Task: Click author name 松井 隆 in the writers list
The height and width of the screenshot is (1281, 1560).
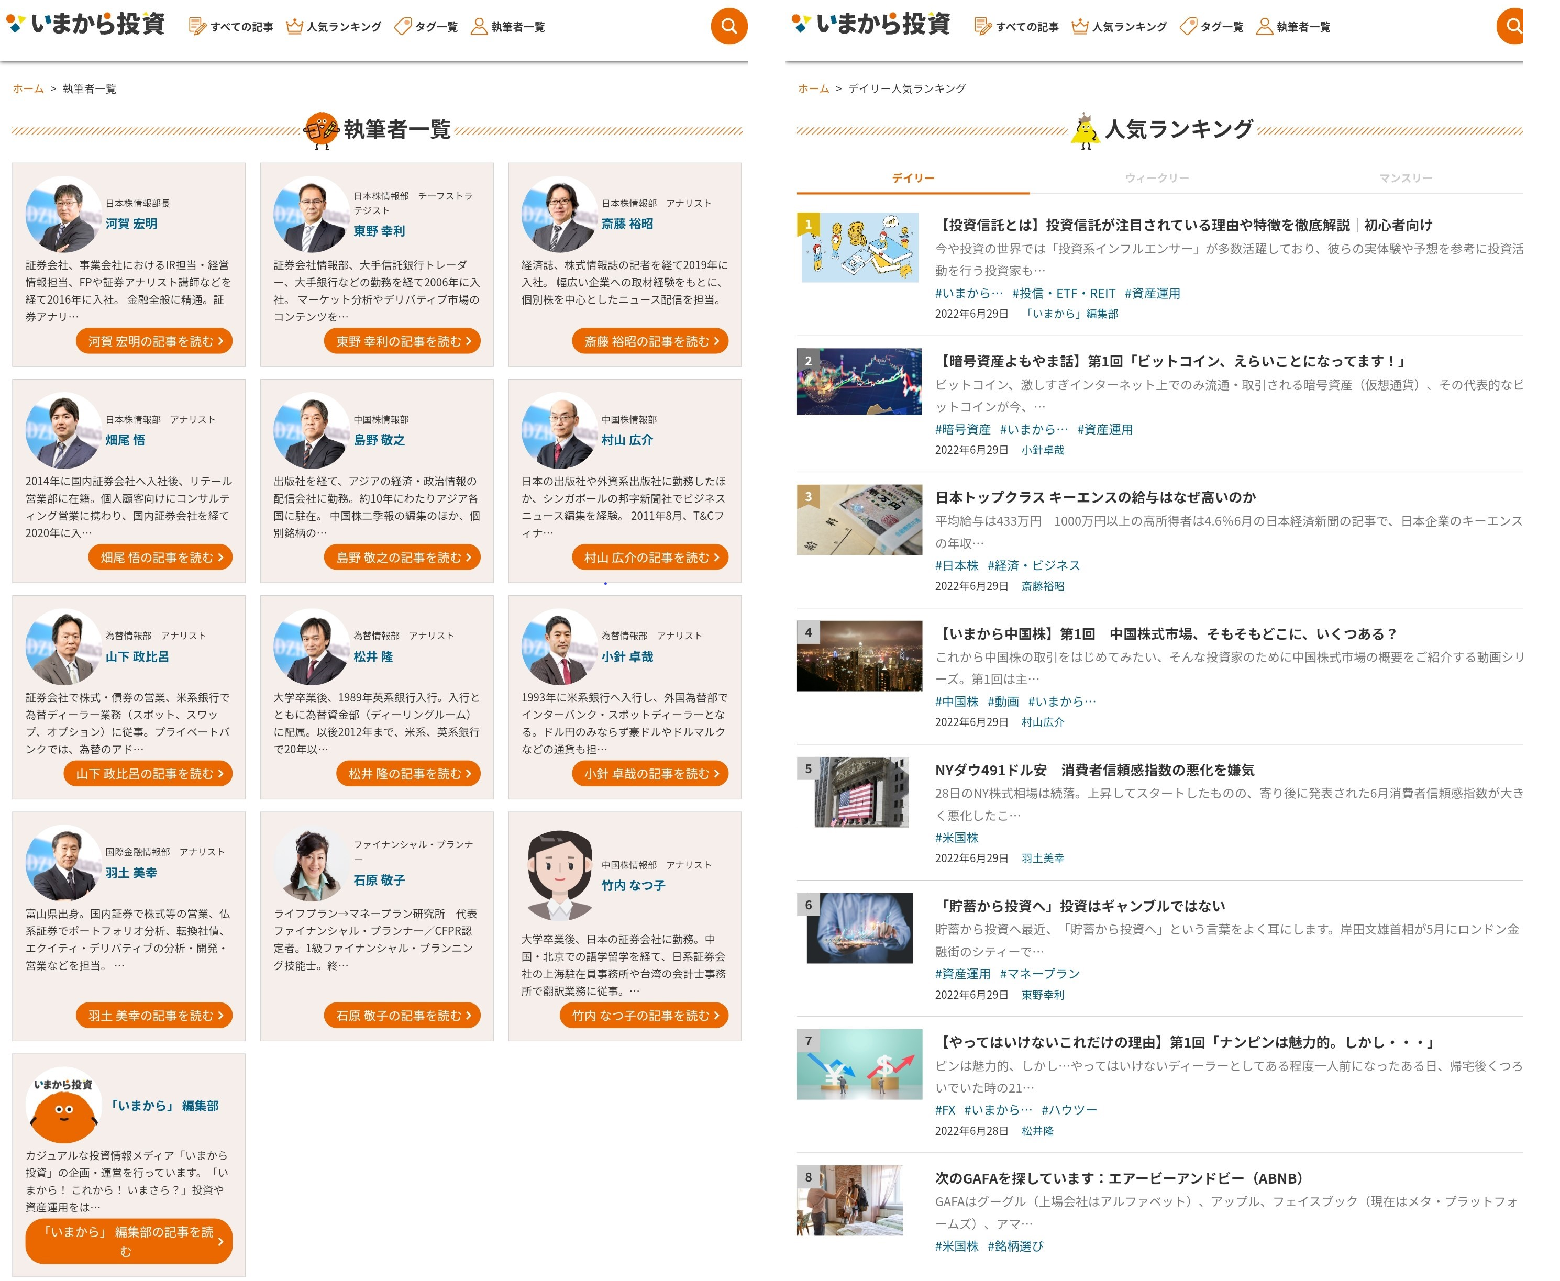Action: [373, 656]
